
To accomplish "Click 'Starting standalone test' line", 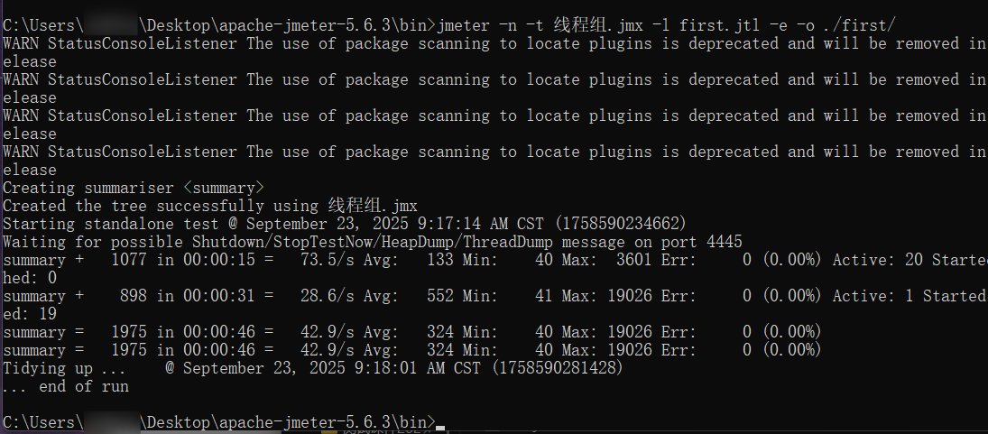I will click(x=344, y=224).
